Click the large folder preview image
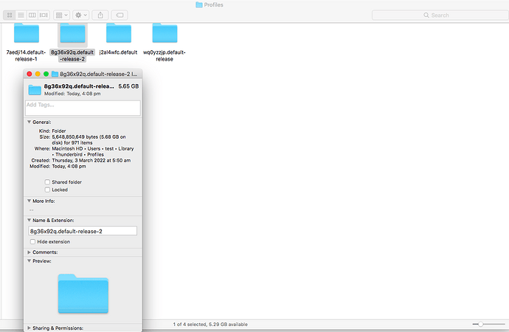 (x=83, y=294)
